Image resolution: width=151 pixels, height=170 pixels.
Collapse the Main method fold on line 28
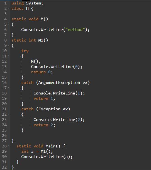pos(9,146)
